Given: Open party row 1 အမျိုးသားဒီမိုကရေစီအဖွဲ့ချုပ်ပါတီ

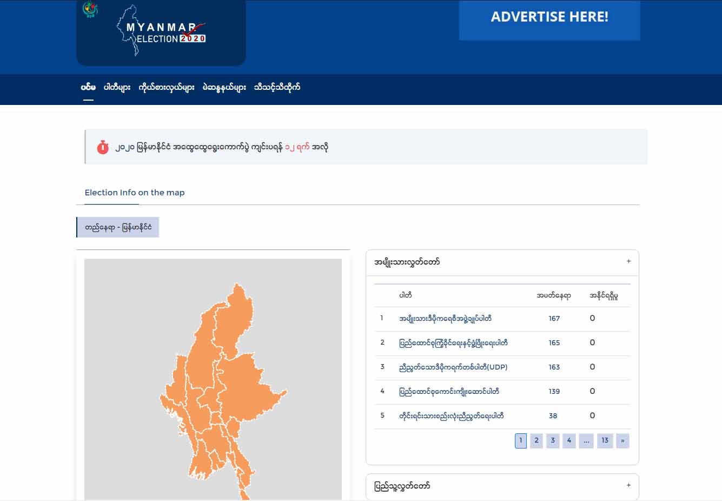Looking at the screenshot, I should pyautogui.click(x=445, y=319).
